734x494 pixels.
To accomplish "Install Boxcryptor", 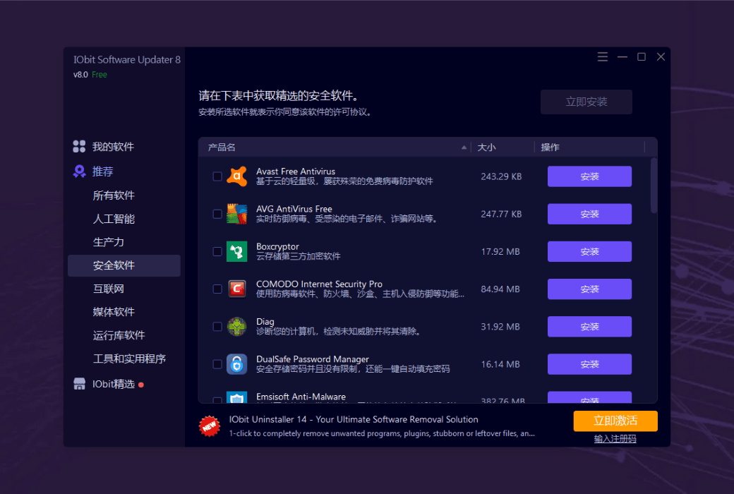I will [589, 251].
